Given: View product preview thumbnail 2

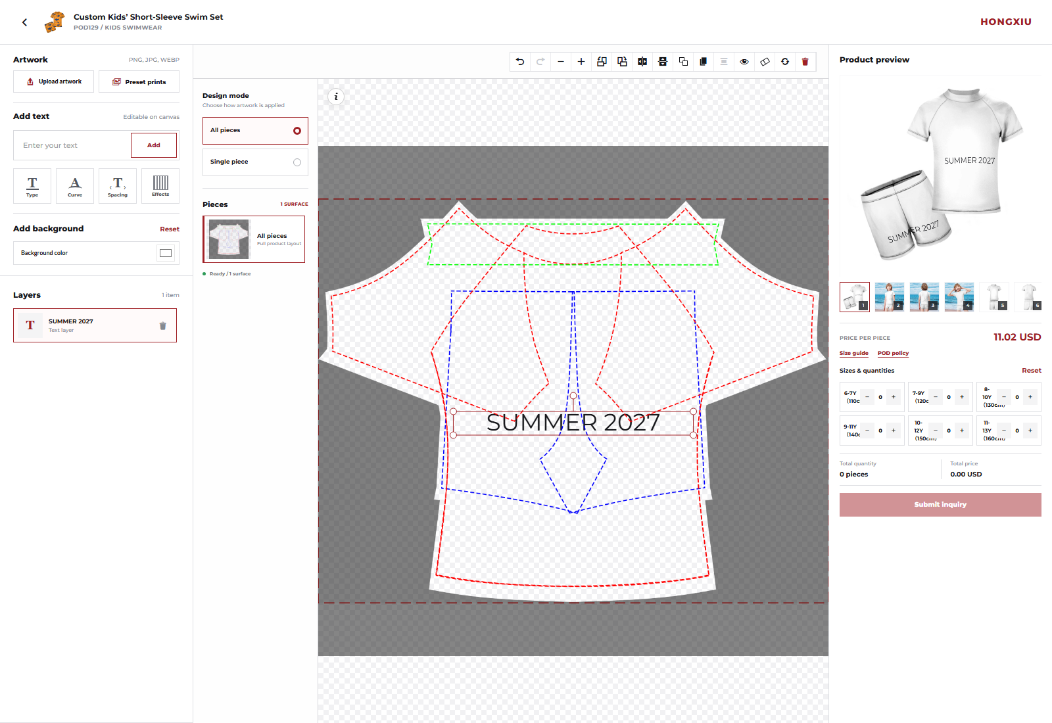Looking at the screenshot, I should point(890,296).
